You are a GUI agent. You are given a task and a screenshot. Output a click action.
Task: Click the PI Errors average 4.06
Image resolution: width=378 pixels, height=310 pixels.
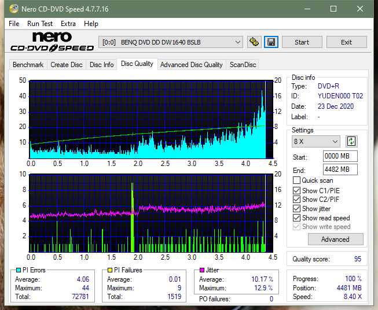(83, 279)
